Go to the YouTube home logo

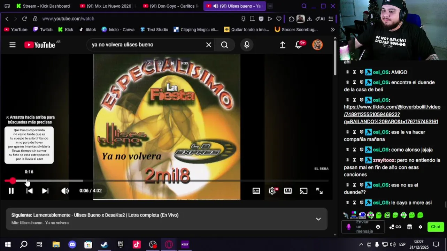click(40, 45)
